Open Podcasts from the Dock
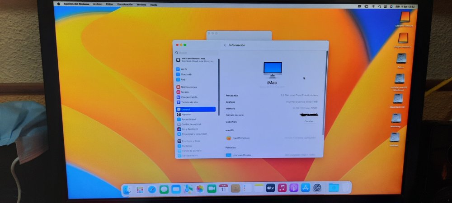452x203 pixels. pos(294,188)
